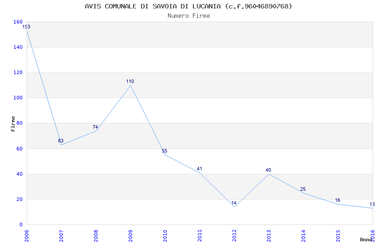Click the x-axis year 2008
377x244 pixels.
(96, 236)
